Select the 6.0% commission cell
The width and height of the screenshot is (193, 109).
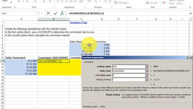point(102,51)
